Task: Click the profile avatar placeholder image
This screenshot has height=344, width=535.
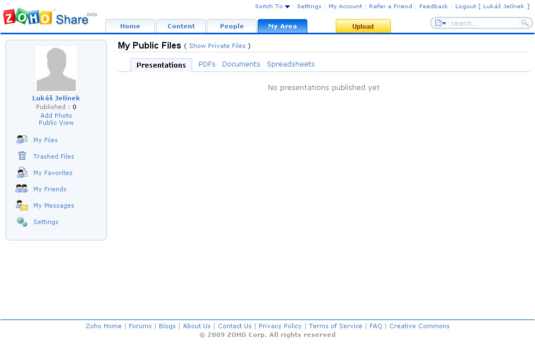Action: click(56, 69)
